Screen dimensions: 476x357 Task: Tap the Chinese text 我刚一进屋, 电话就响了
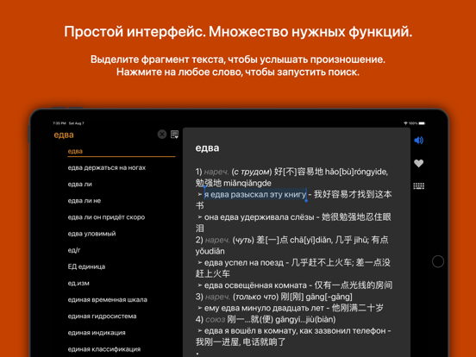(x=241, y=342)
